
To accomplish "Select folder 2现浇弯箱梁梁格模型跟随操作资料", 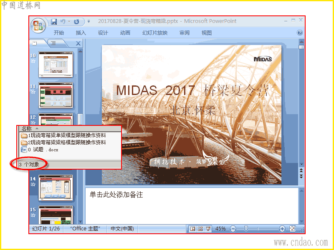I will pos(63,142).
